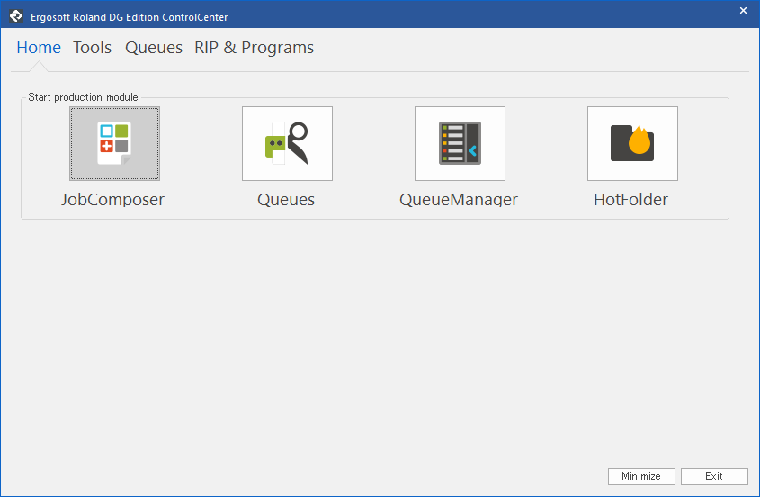
Task: Switch to the Home tab
Action: point(39,48)
